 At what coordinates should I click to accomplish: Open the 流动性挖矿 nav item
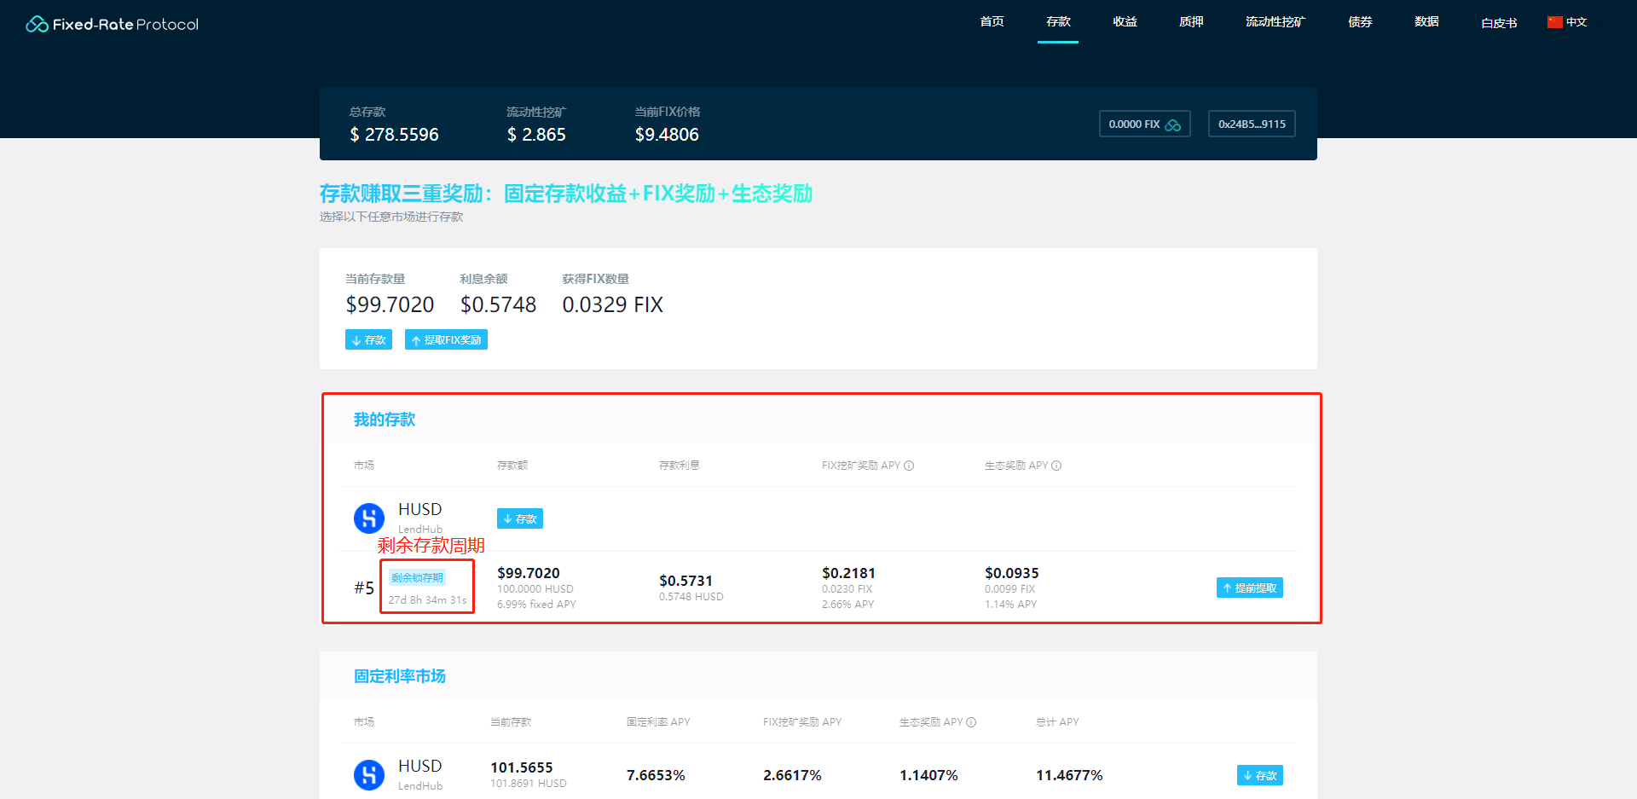pos(1275,22)
